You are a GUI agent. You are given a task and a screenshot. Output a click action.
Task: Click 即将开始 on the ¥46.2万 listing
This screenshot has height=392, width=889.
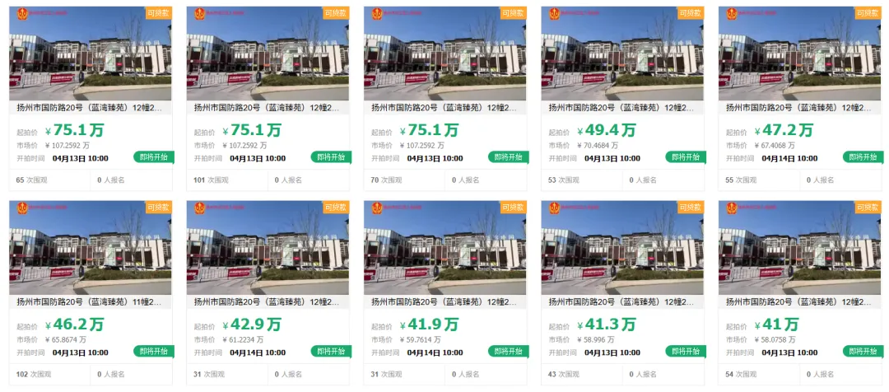[x=154, y=352]
